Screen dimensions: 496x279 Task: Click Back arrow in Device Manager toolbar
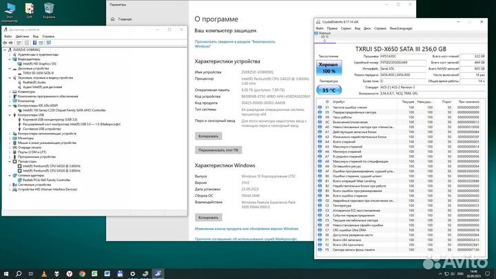[5, 43]
